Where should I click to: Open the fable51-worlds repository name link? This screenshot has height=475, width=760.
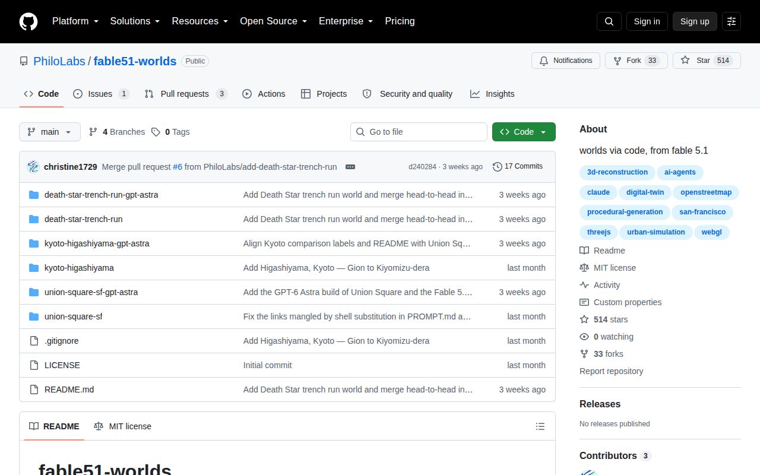[x=135, y=61]
